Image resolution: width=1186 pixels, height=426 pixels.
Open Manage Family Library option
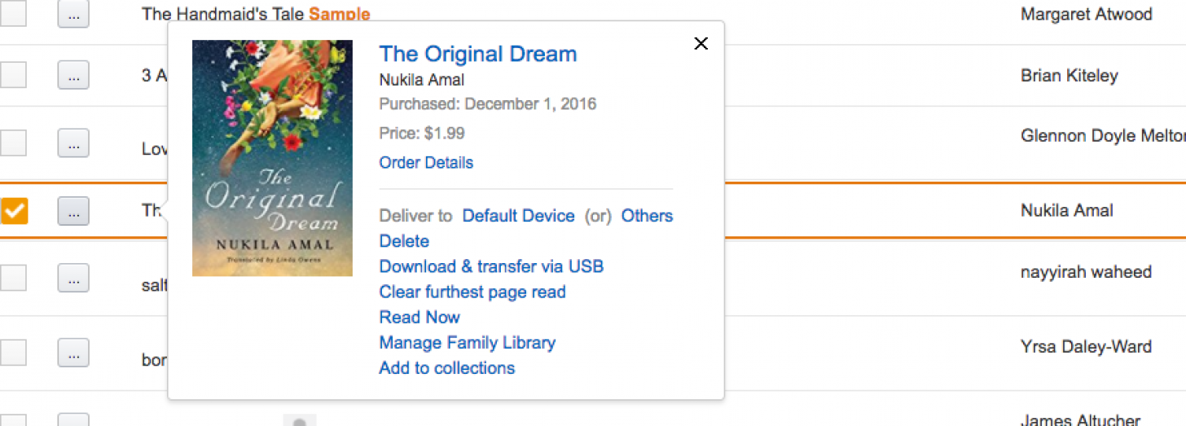[x=468, y=343]
